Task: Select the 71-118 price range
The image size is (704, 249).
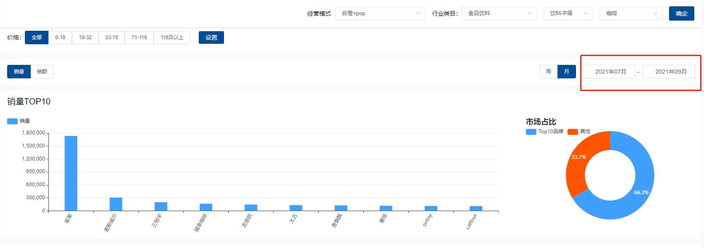Action: (139, 37)
